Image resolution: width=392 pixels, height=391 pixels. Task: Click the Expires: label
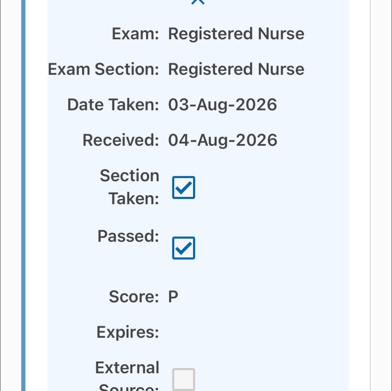[x=128, y=332]
